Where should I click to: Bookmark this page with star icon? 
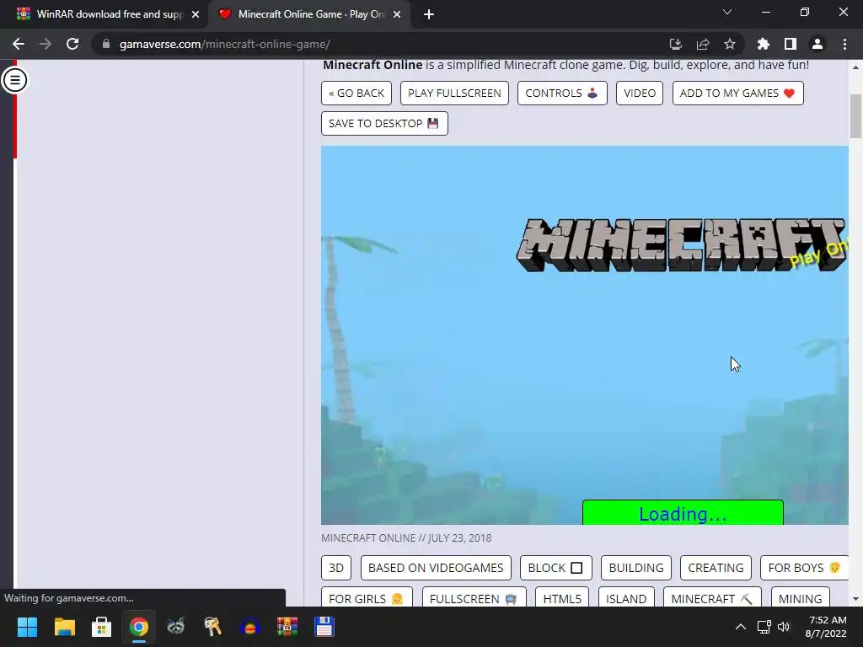730,44
